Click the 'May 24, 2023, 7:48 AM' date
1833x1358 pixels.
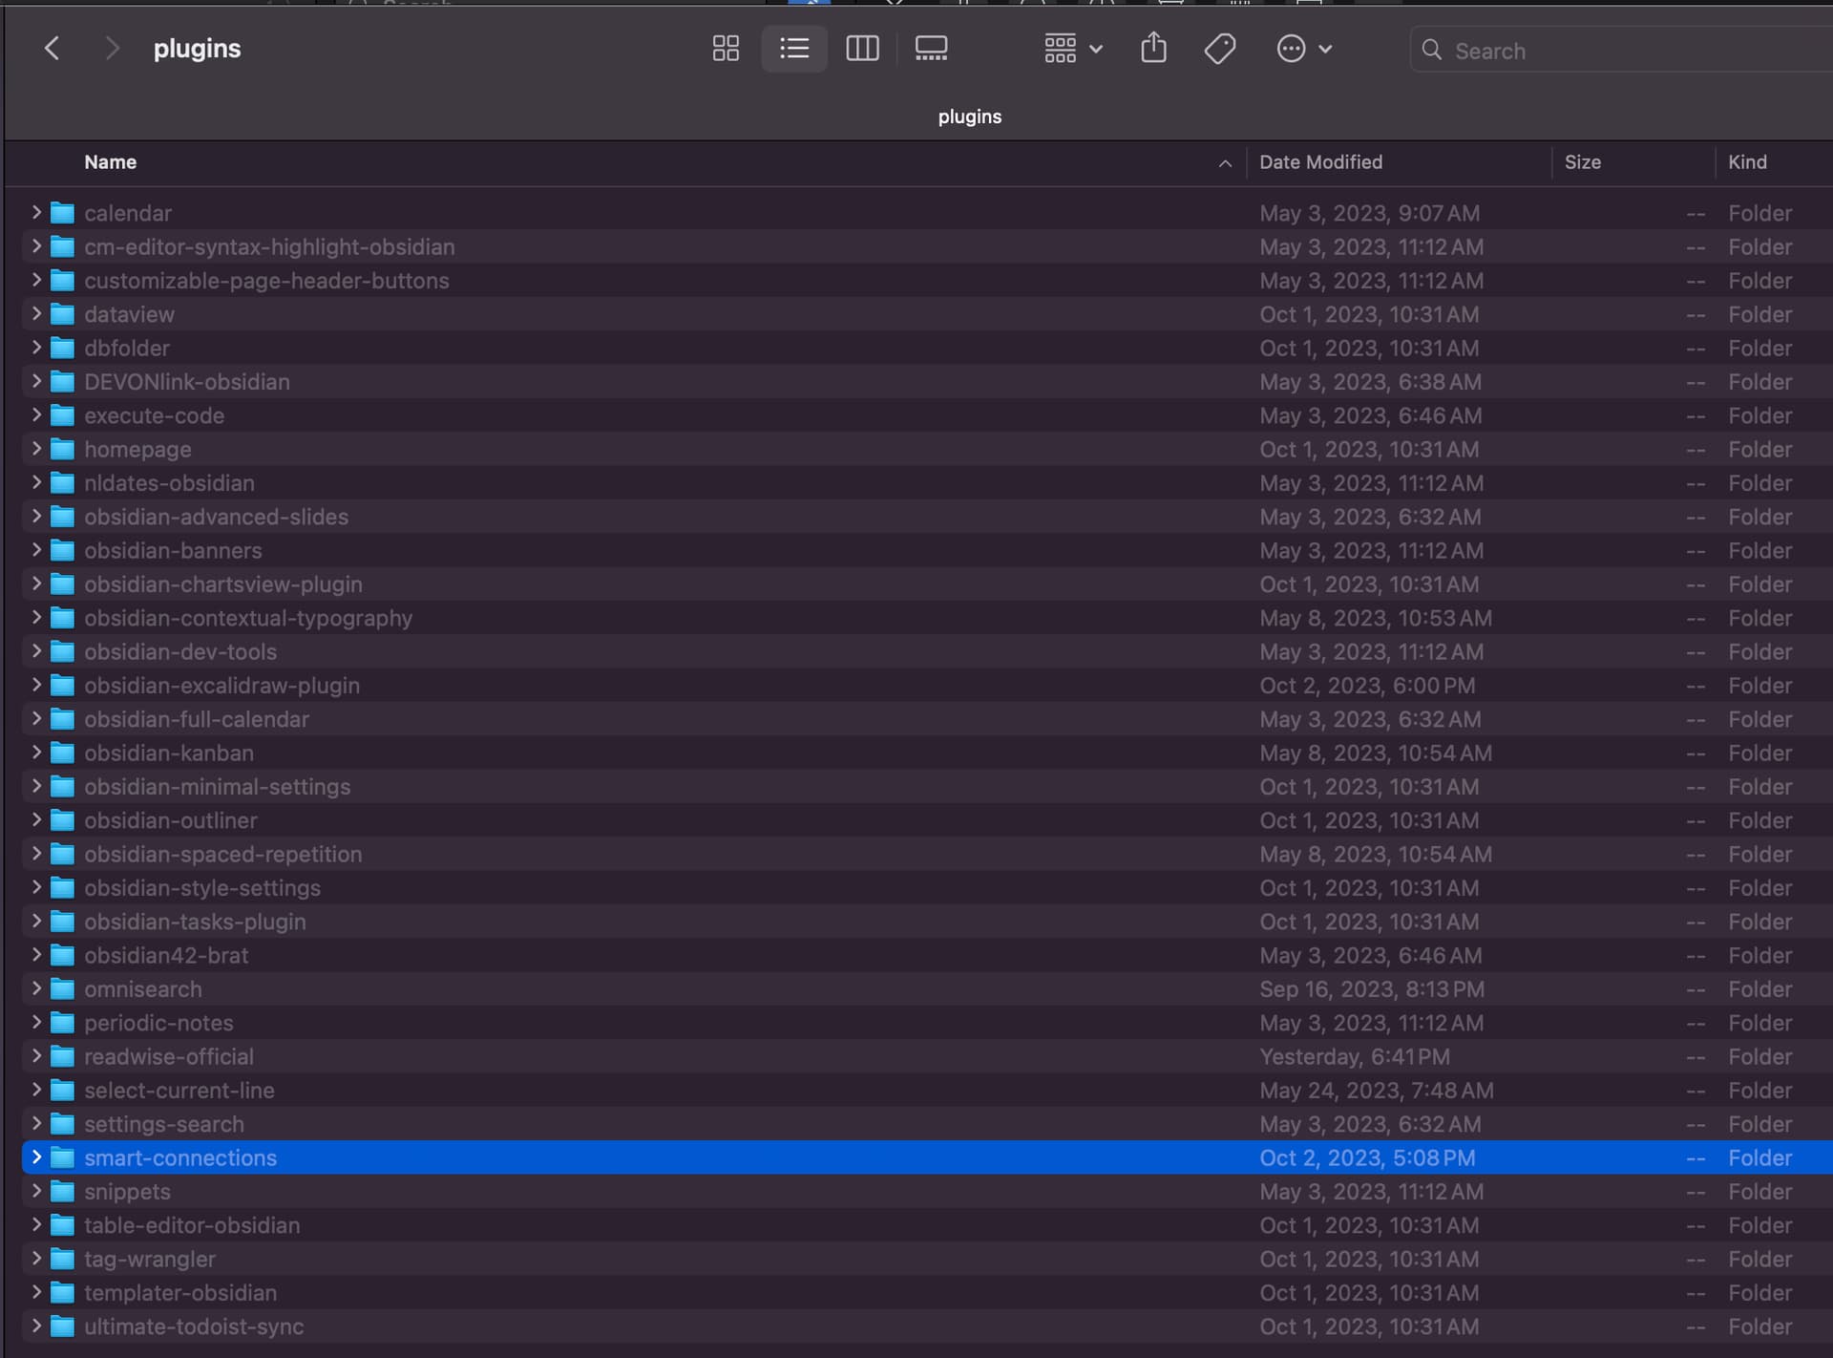(1376, 1091)
